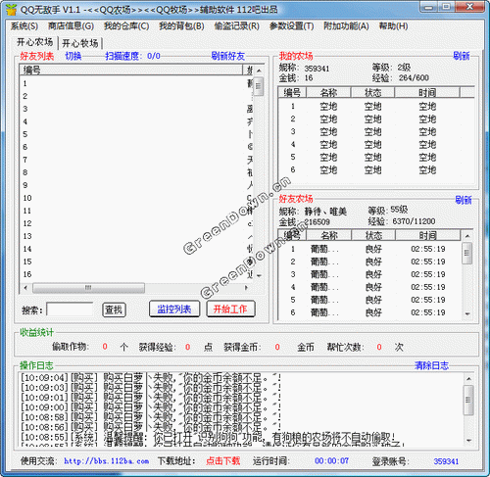Select friend list row 10

136,198
